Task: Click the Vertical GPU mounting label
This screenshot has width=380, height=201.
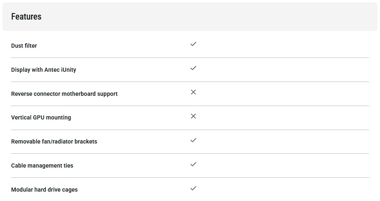Action: point(41,117)
